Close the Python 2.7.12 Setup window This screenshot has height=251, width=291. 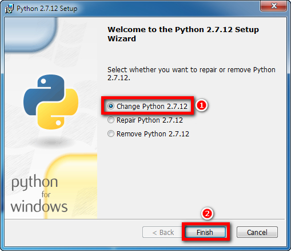coord(274,6)
